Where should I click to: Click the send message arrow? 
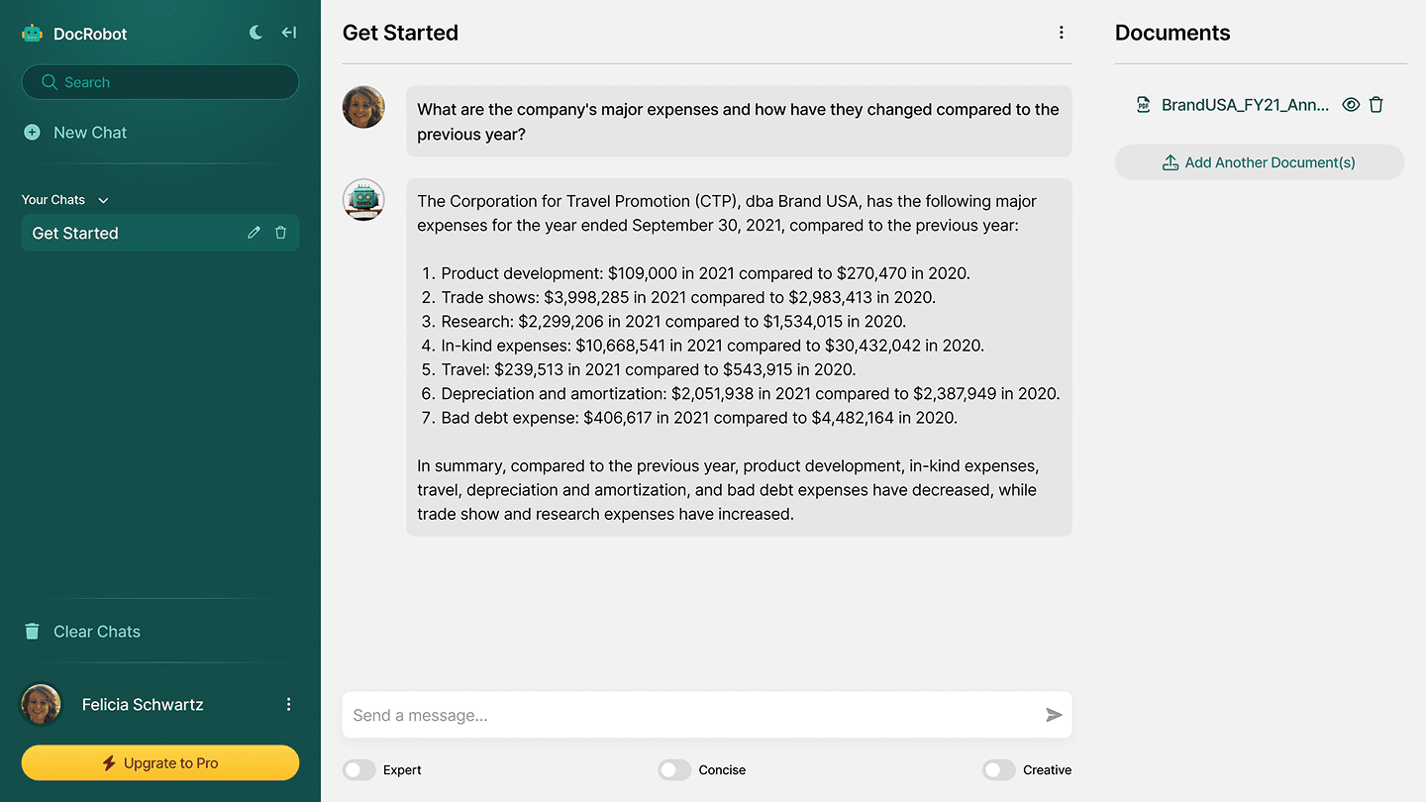(1054, 715)
